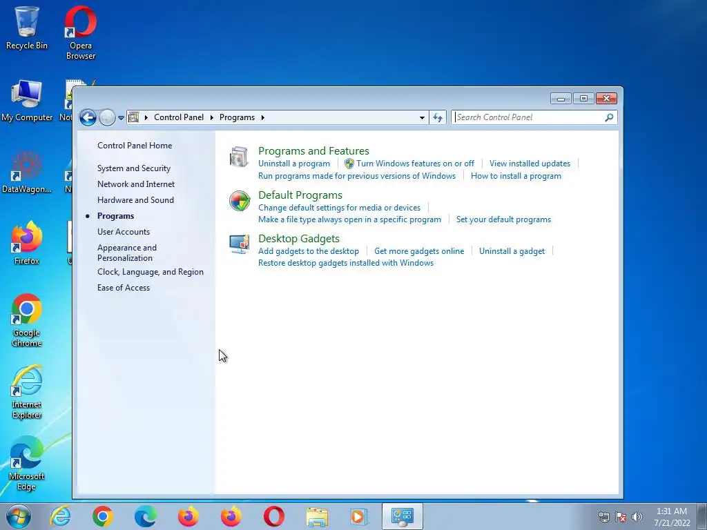Click Uninstall a program link
The height and width of the screenshot is (530, 707).
click(x=294, y=164)
